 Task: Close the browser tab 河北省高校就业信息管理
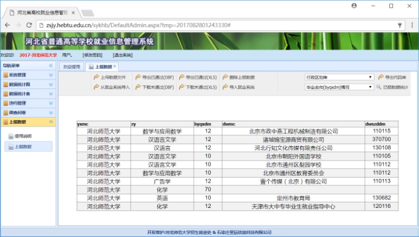coord(73,13)
